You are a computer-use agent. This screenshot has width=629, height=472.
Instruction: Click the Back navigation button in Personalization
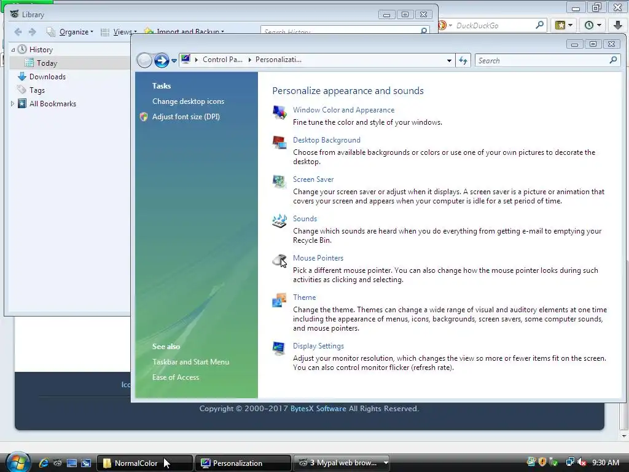(x=144, y=61)
